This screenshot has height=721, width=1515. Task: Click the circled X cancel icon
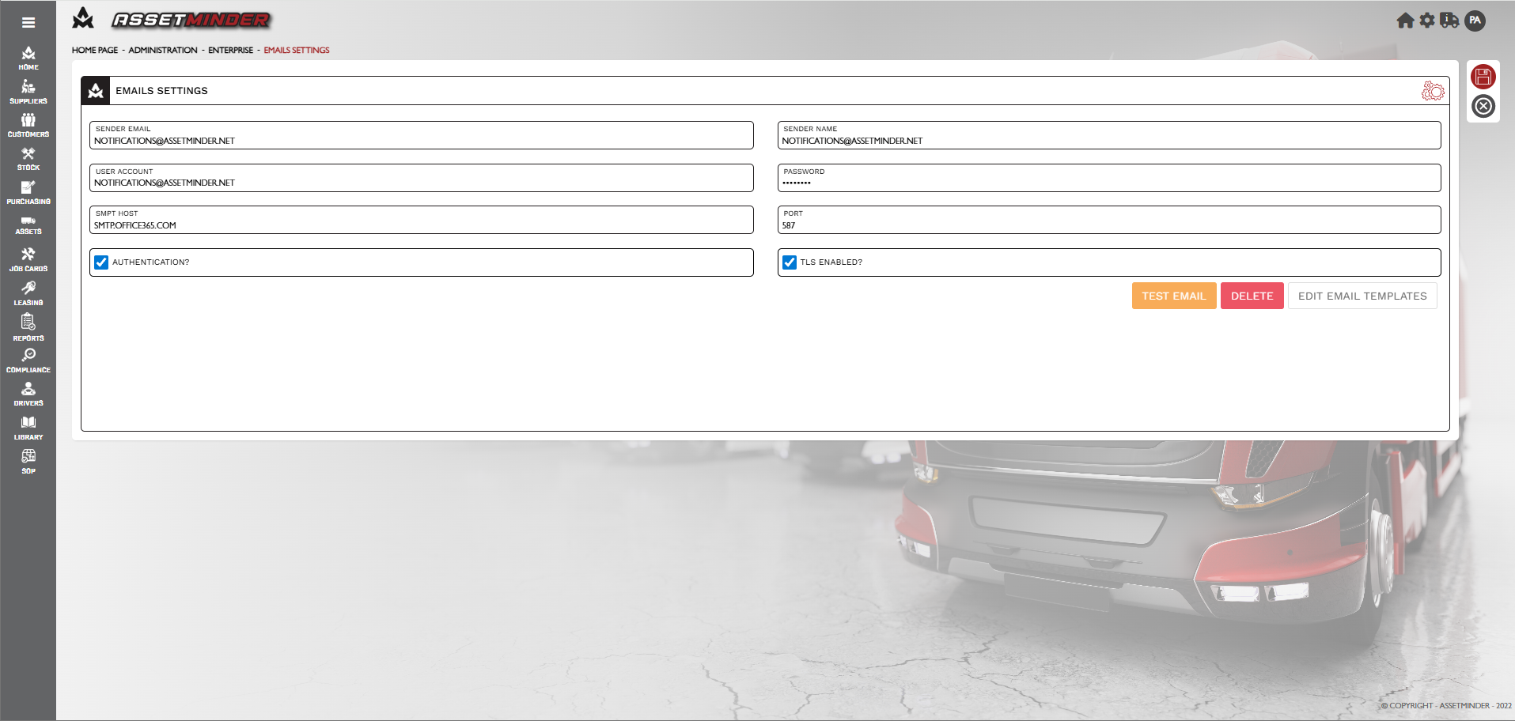[1483, 106]
